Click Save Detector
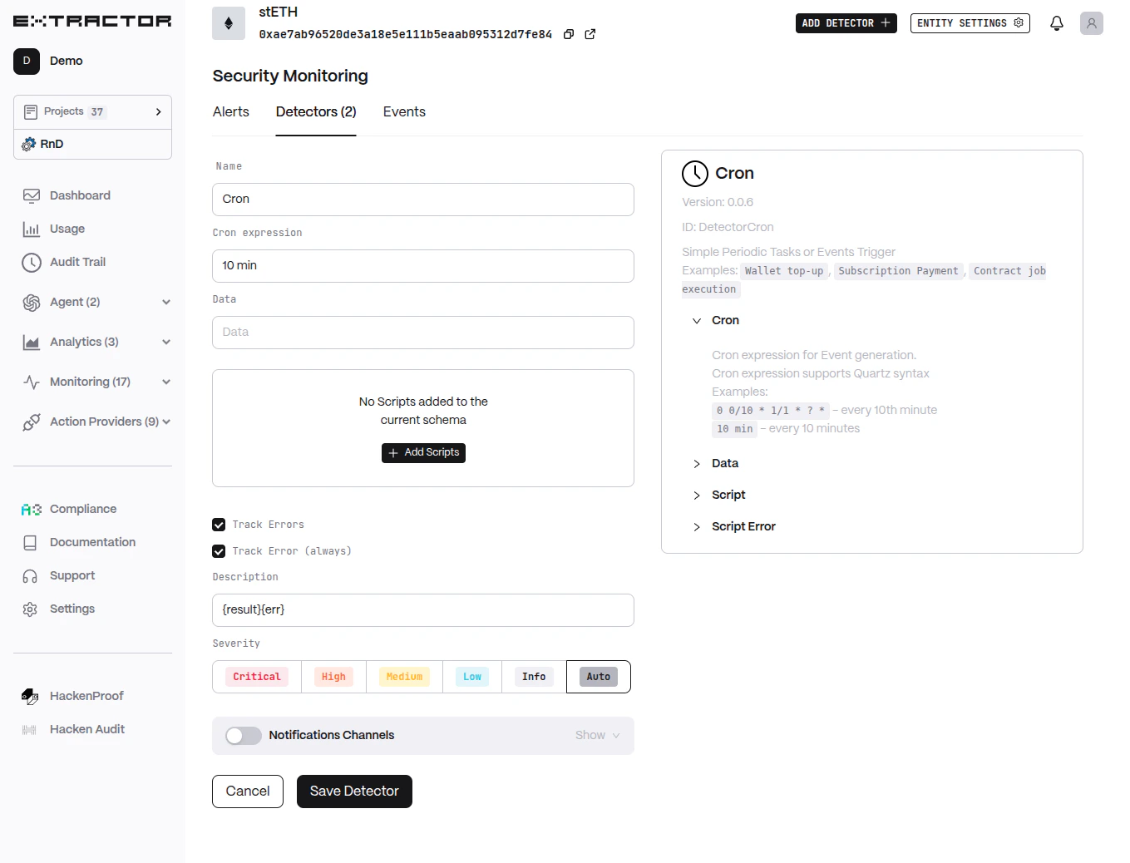Viewport: 1130px width, 863px height. 354,791
